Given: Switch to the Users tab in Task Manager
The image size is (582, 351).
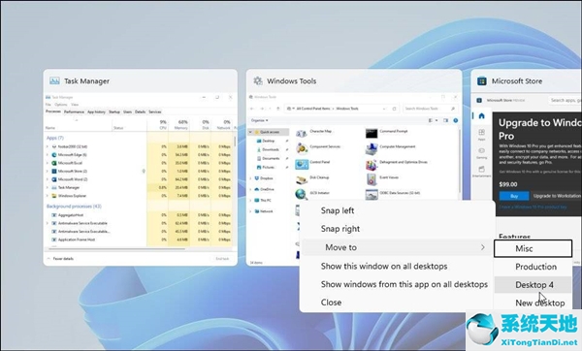Looking at the screenshot, I should 127,112.
